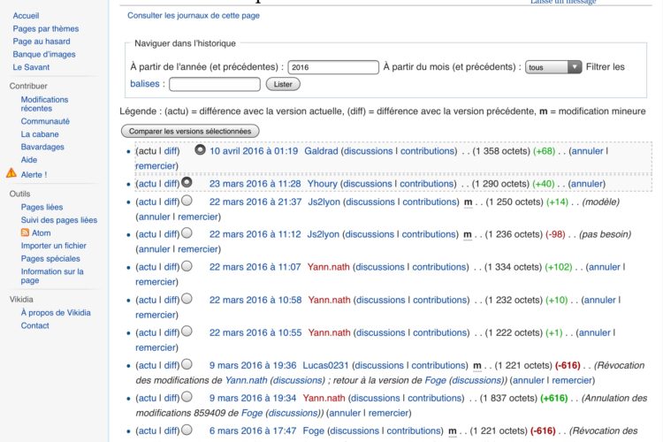The width and height of the screenshot is (663, 442).
Task: Open the balises link
Action: [x=145, y=84]
